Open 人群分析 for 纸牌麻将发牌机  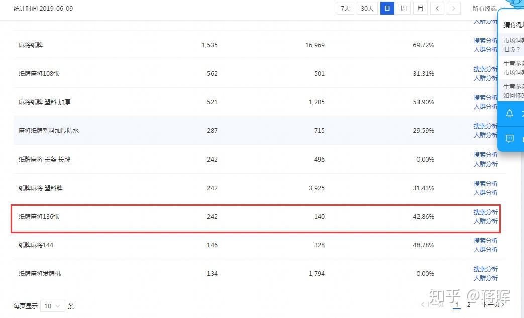point(486,278)
